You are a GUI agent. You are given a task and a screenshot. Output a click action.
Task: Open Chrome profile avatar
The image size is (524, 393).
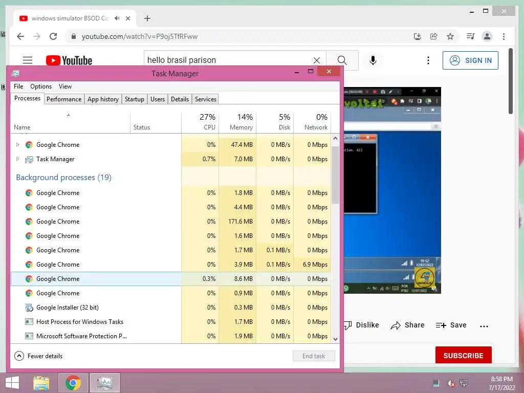pos(487,36)
